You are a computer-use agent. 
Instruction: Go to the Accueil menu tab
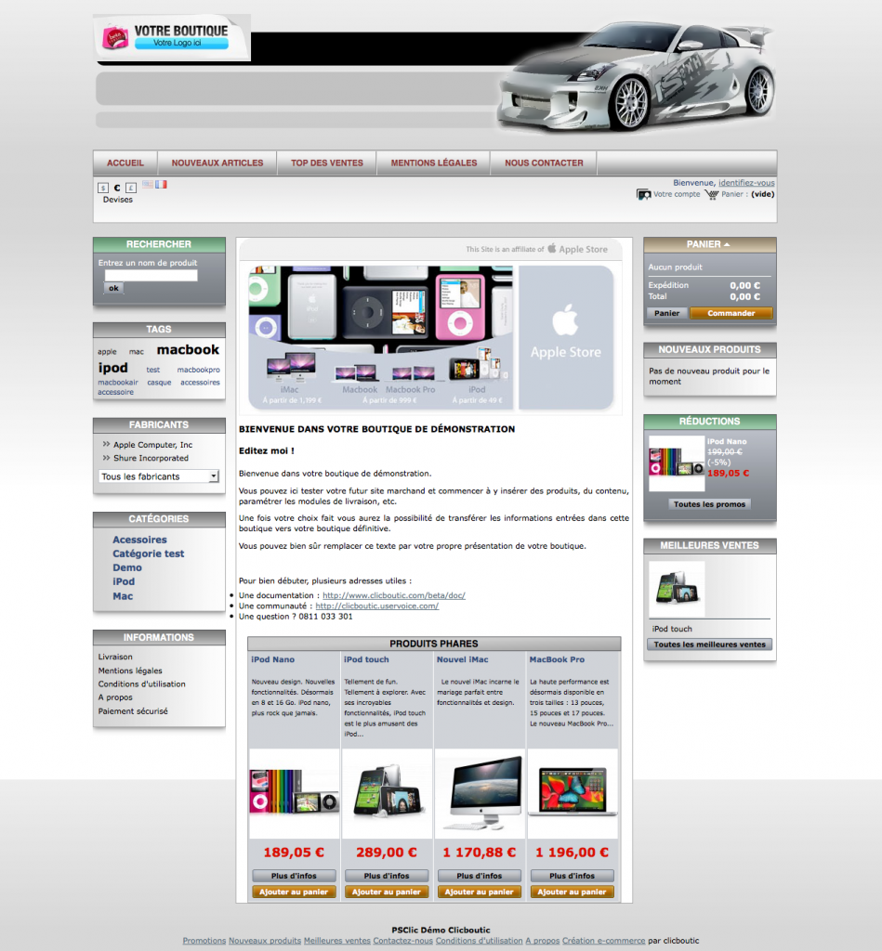(125, 163)
